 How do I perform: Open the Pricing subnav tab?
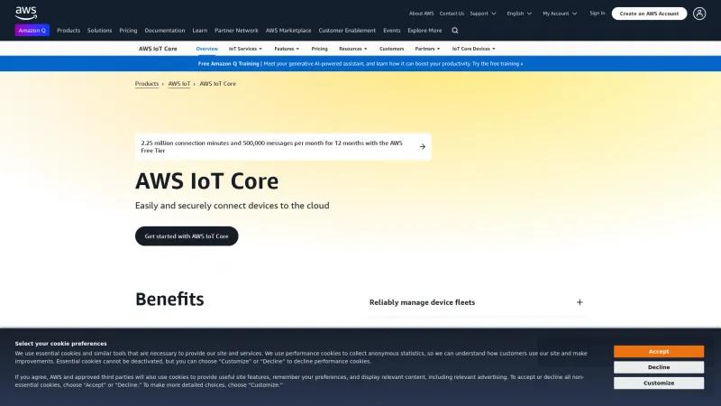[x=320, y=49]
